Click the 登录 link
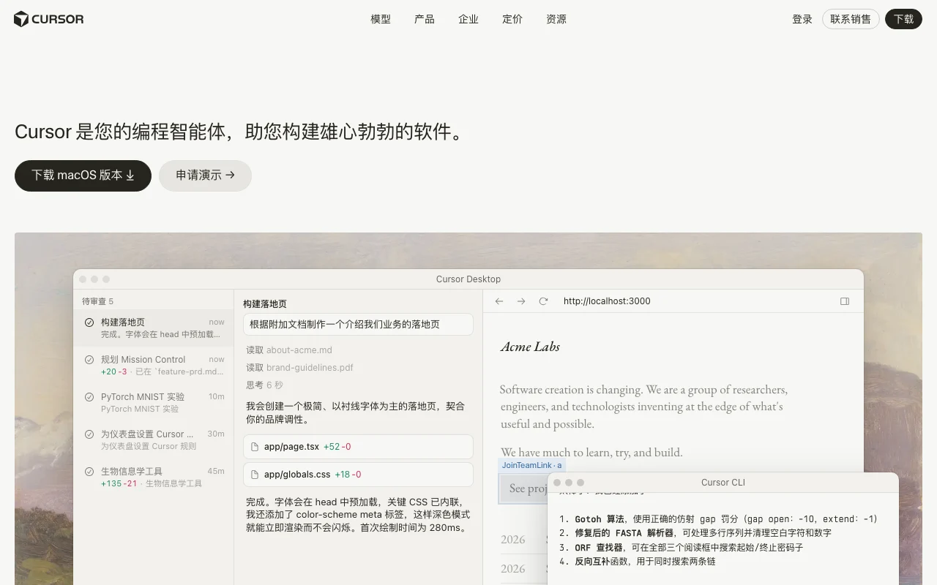 pyautogui.click(x=802, y=19)
